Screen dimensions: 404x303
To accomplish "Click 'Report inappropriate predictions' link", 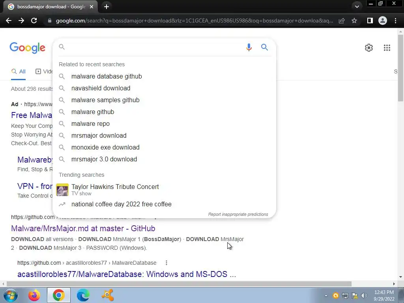I will [238, 214].
